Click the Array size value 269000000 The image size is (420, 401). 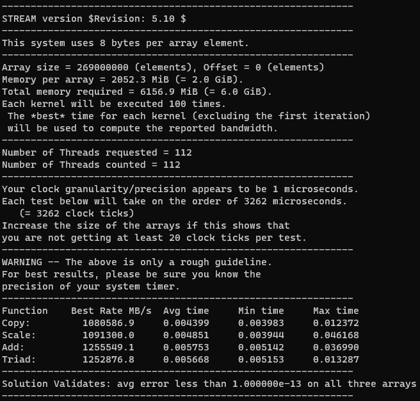click(102, 67)
